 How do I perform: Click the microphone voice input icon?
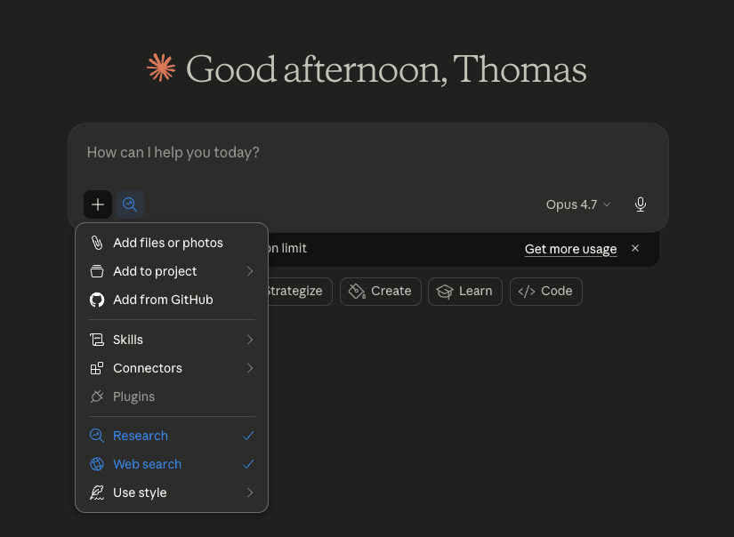(641, 204)
